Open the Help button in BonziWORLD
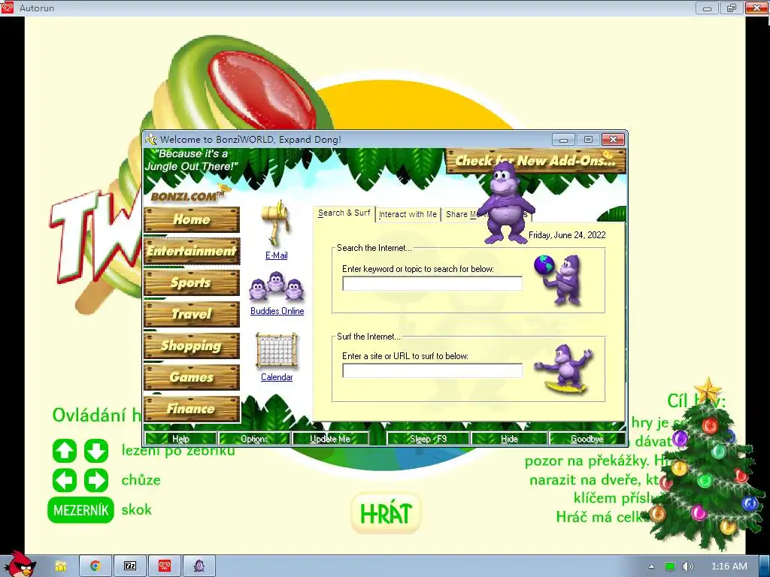 (x=180, y=439)
